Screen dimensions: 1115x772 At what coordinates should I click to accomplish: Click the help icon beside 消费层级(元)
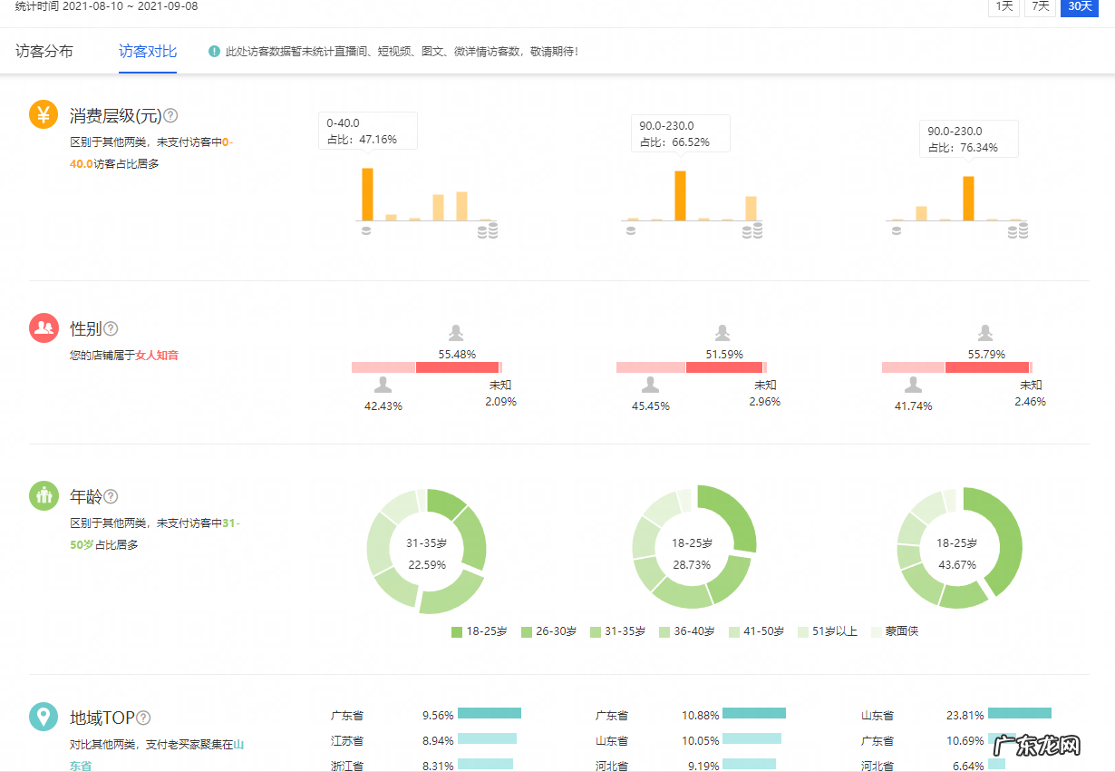tap(170, 116)
